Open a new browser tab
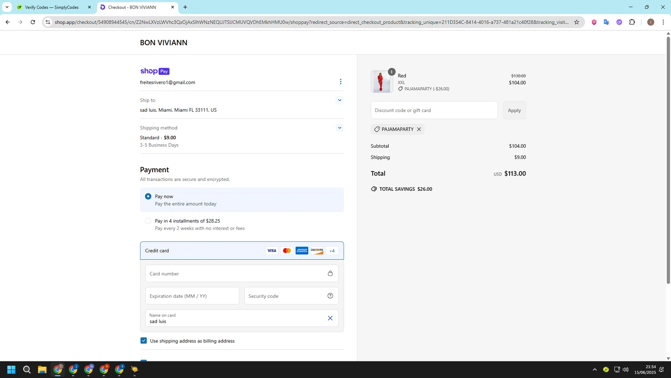This screenshot has height=378, width=671. 185,7
